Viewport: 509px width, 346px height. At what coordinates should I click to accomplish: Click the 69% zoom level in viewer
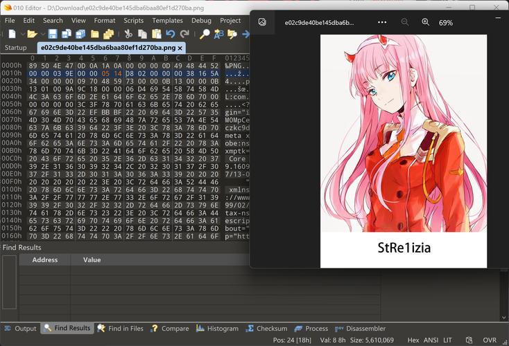point(446,23)
